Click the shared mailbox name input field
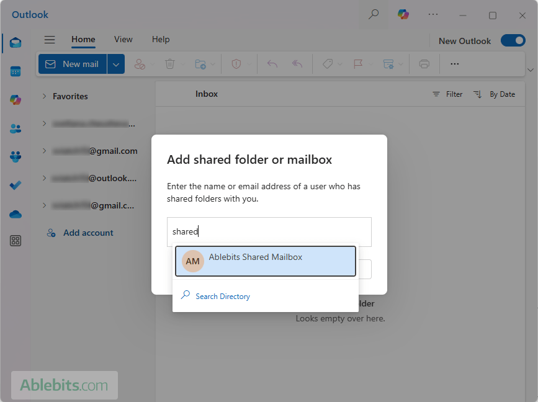The height and width of the screenshot is (402, 538). [x=269, y=232]
